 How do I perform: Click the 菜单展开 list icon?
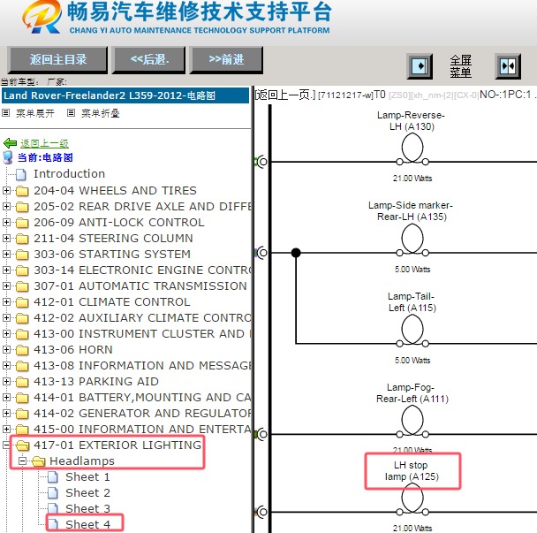6,113
